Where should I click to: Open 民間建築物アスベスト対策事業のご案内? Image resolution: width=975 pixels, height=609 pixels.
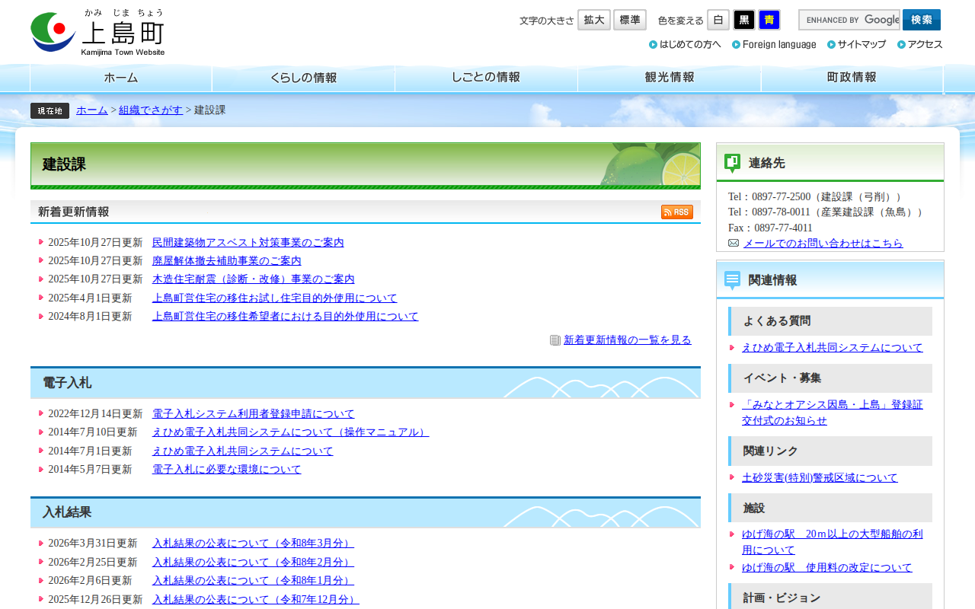coord(248,243)
